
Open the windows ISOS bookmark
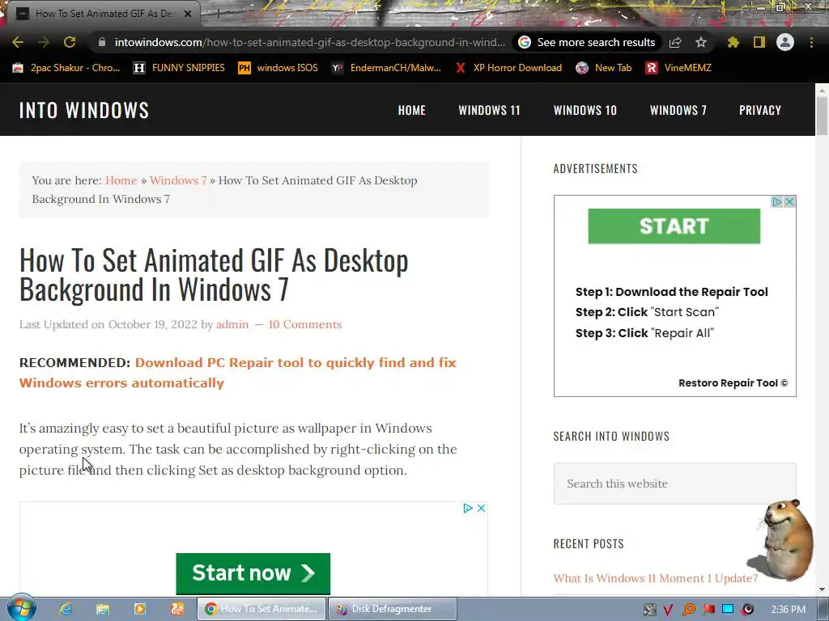tap(278, 68)
